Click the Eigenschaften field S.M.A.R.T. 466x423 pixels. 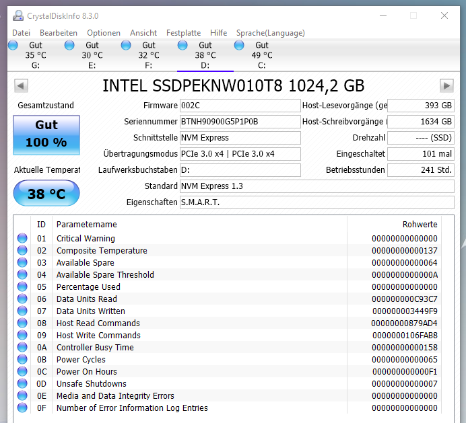click(317, 202)
